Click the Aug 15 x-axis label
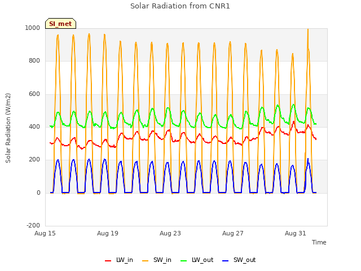The image size is (361, 271). click(45, 233)
